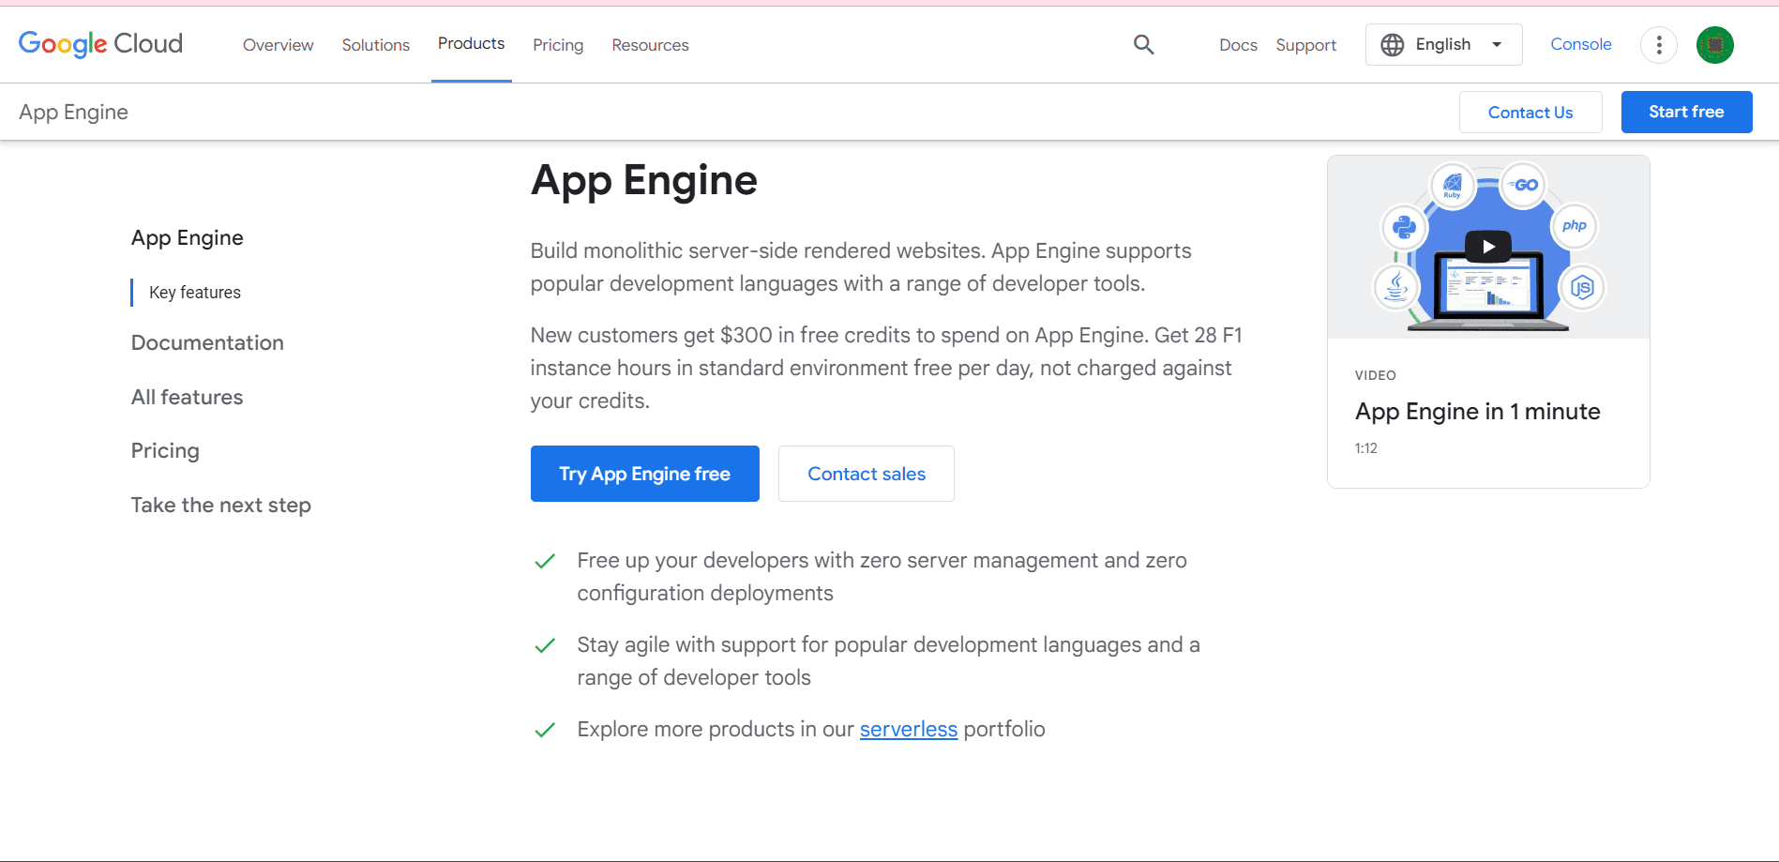The height and width of the screenshot is (862, 1779).
Task: Open the Pricing top nav item
Action: coord(558,45)
